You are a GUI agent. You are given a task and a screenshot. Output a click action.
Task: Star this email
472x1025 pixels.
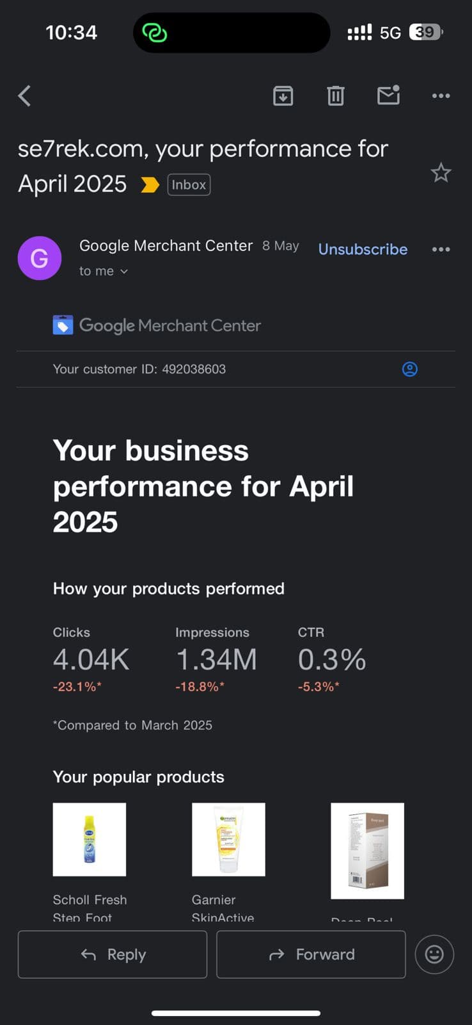pos(441,173)
